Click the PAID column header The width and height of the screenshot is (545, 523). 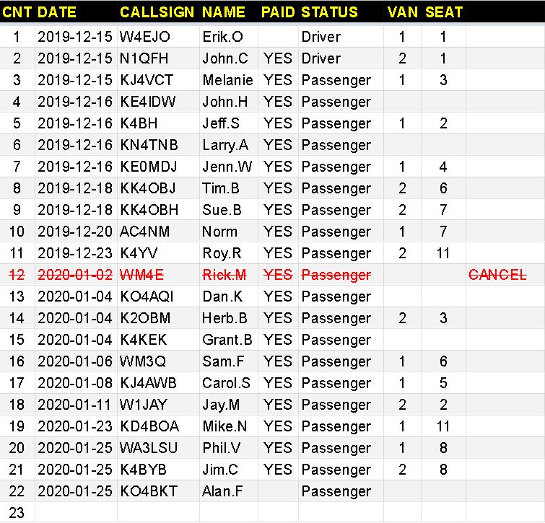(x=278, y=12)
